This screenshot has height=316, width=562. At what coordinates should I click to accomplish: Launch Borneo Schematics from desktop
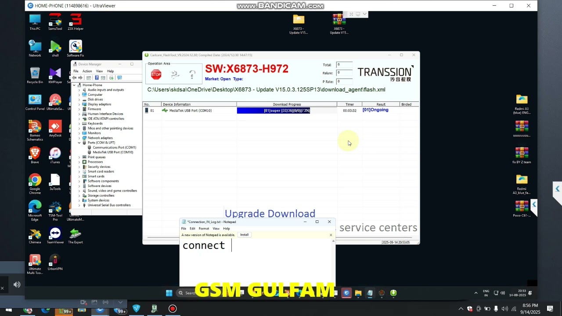pos(35,131)
